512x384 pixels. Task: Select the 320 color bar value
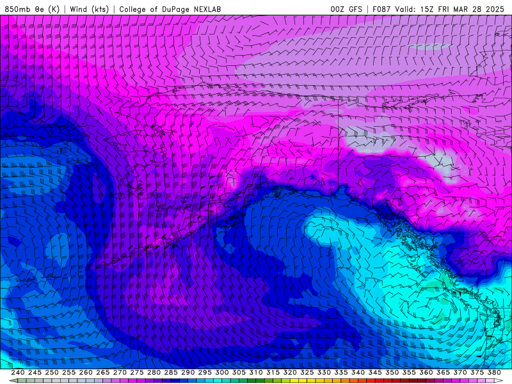290,372
